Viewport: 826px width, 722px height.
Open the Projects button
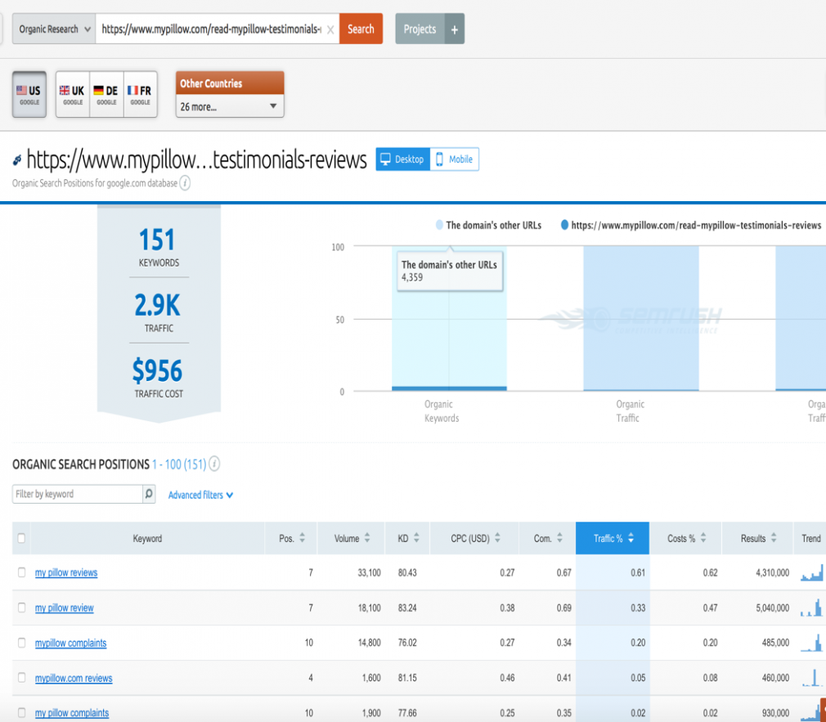point(420,29)
